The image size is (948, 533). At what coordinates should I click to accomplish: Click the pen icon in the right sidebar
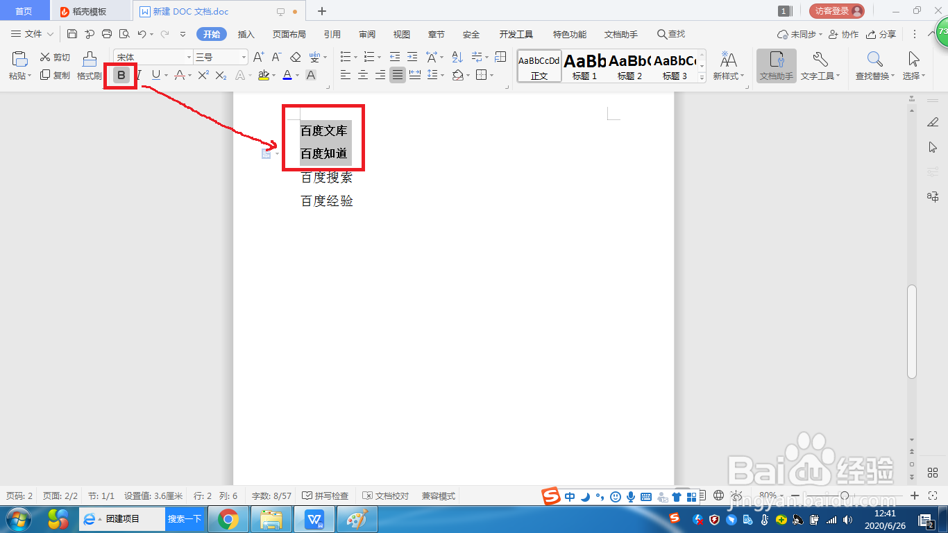point(933,123)
